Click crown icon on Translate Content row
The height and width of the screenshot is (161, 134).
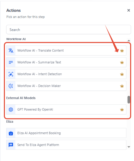click(x=122, y=50)
